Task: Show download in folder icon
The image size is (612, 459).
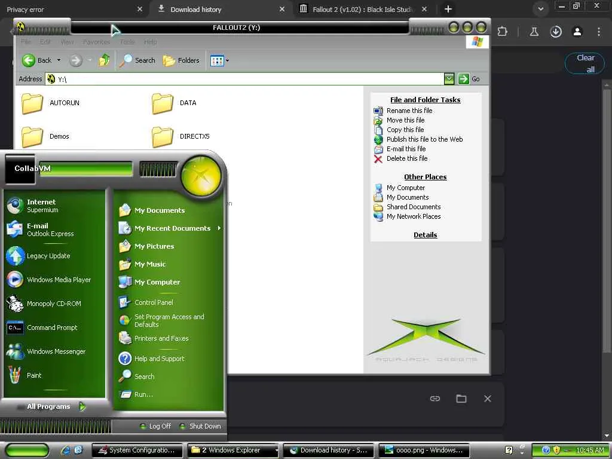Action: pos(461,399)
